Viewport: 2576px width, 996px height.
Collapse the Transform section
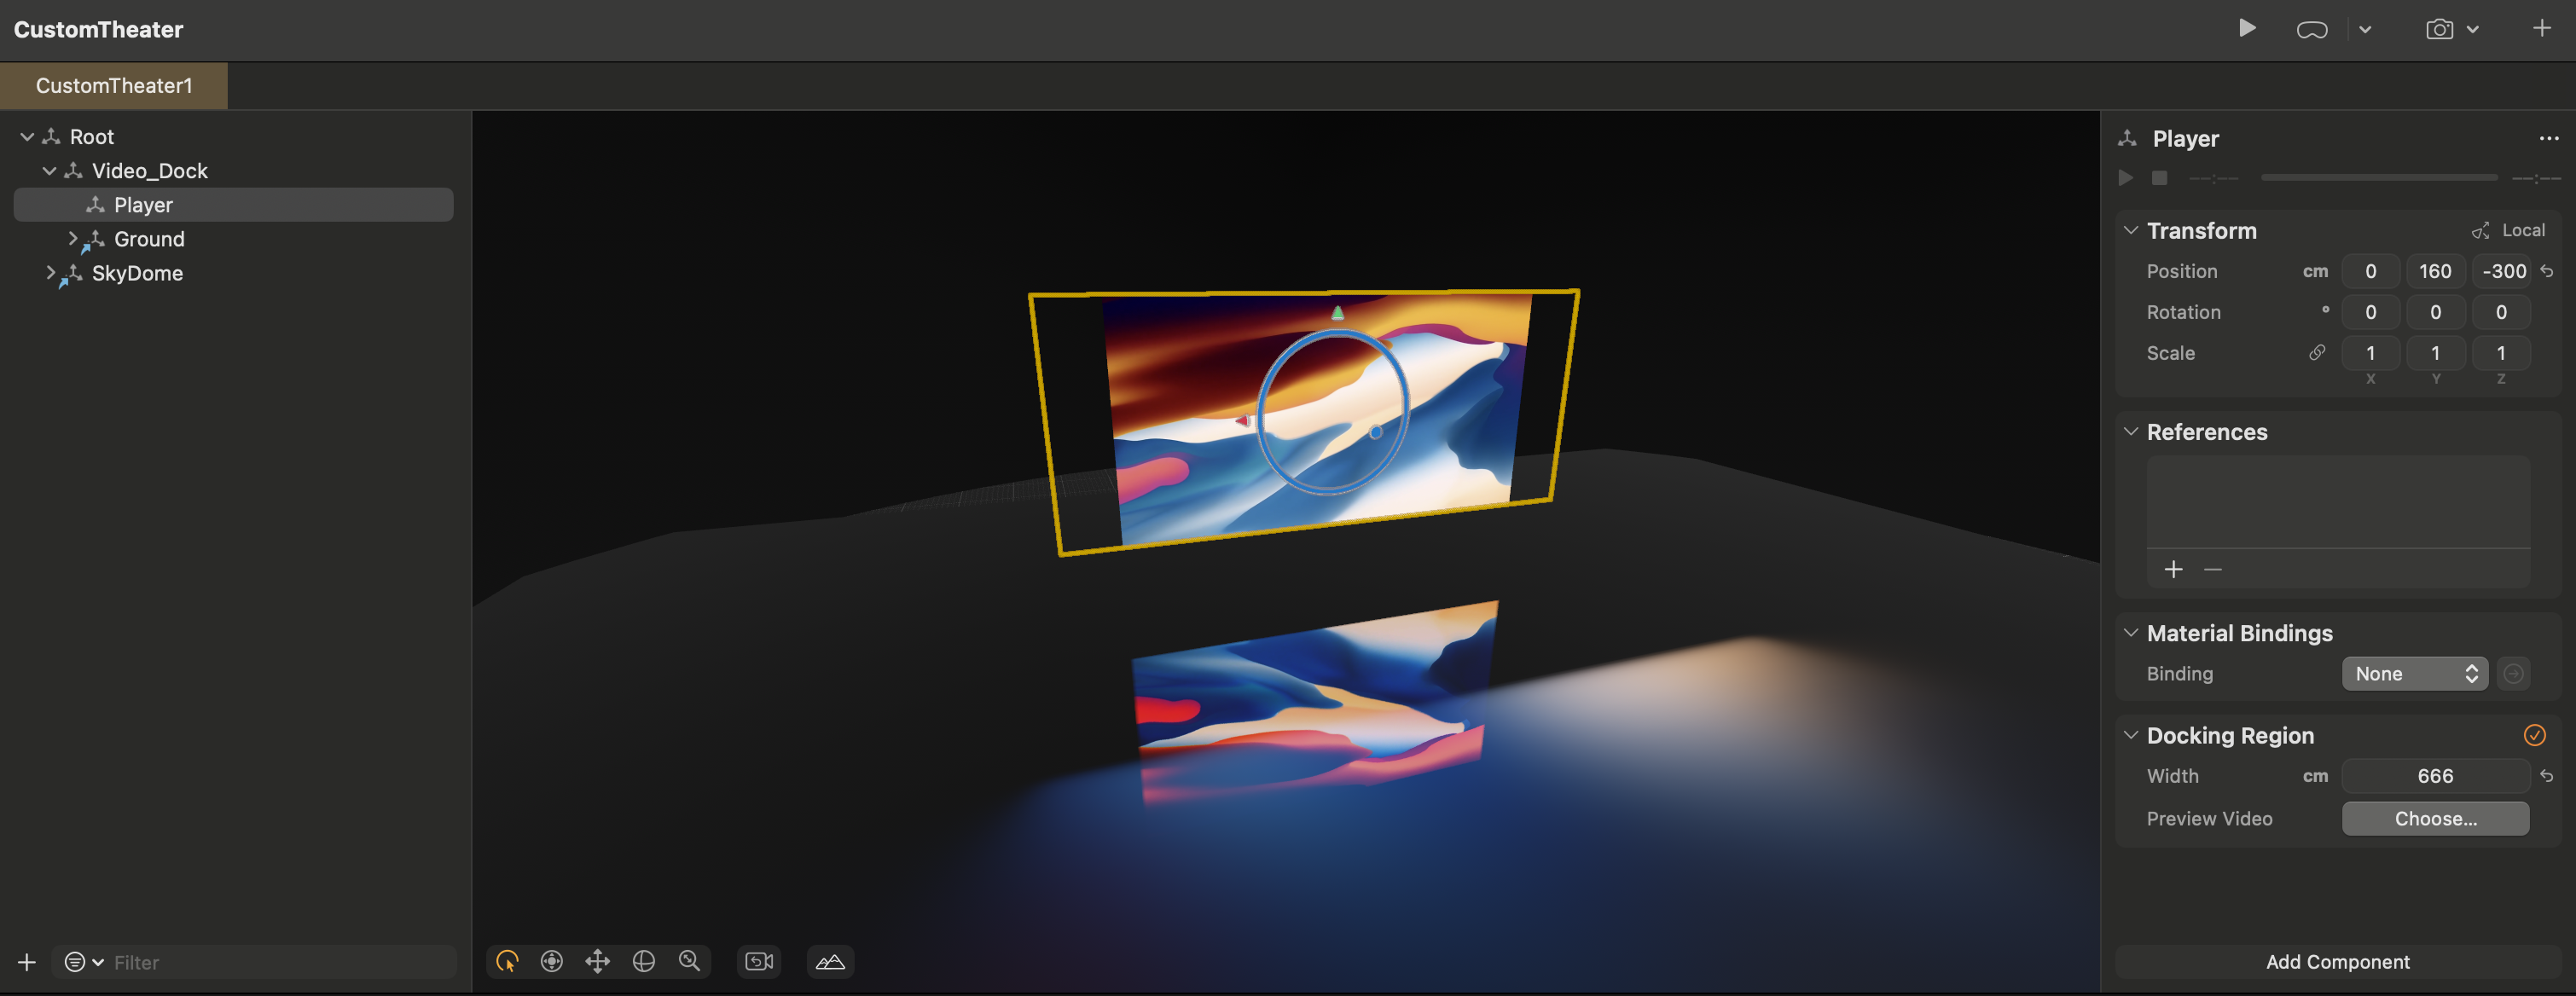coord(2131,230)
